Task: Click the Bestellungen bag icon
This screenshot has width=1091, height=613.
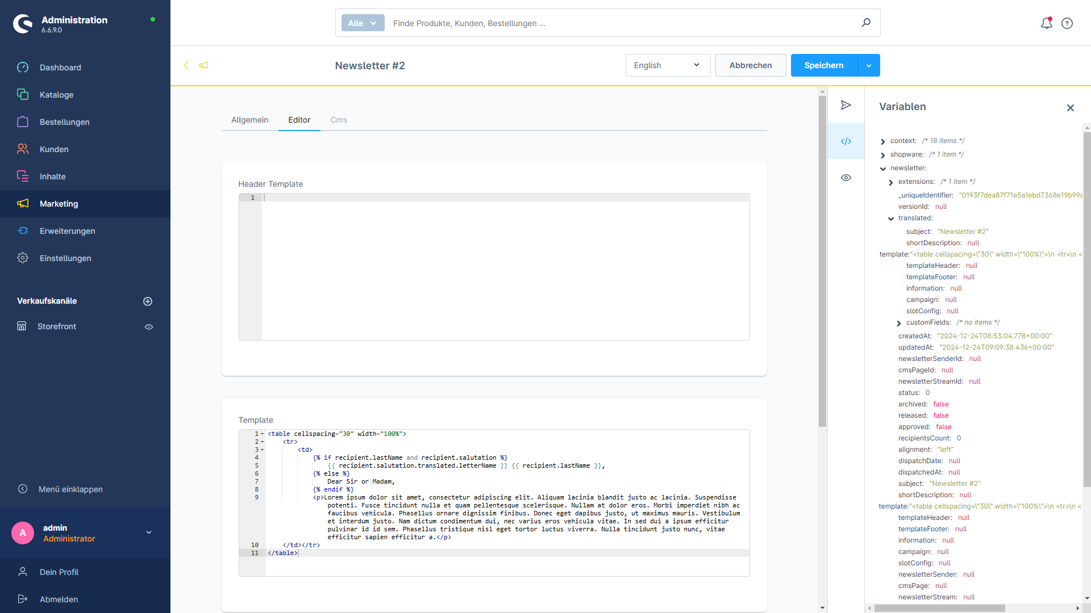Action: [x=23, y=122]
